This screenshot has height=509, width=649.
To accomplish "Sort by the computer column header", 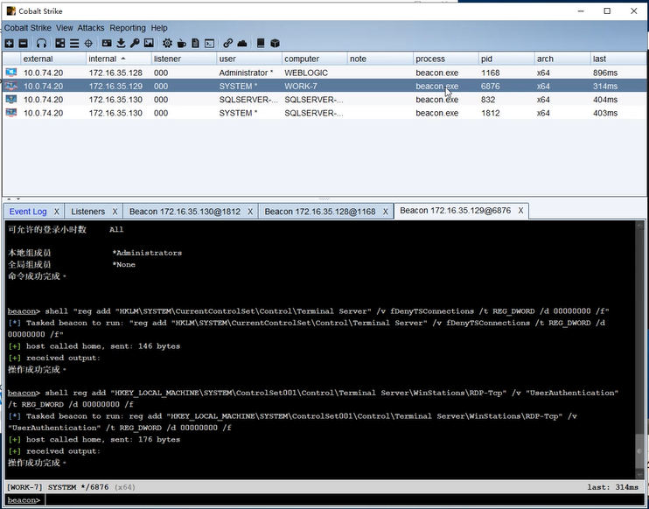I will click(x=315, y=59).
